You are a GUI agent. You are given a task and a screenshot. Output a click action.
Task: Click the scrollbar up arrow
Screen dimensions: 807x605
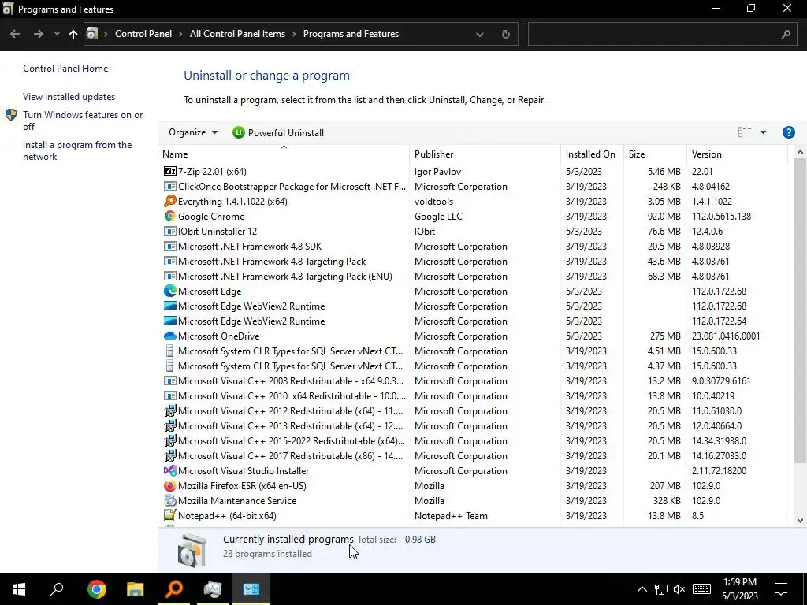pos(799,152)
